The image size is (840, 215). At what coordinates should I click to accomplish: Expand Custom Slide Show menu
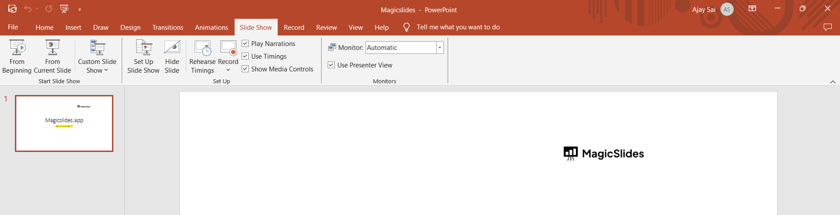[97, 66]
